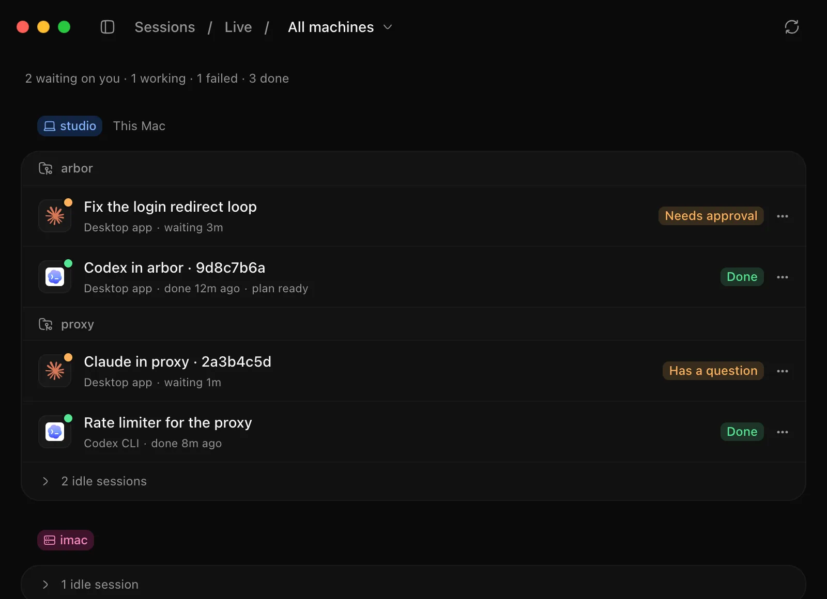The height and width of the screenshot is (599, 827).
Task: Click the Has a question badge
Action: (713, 371)
